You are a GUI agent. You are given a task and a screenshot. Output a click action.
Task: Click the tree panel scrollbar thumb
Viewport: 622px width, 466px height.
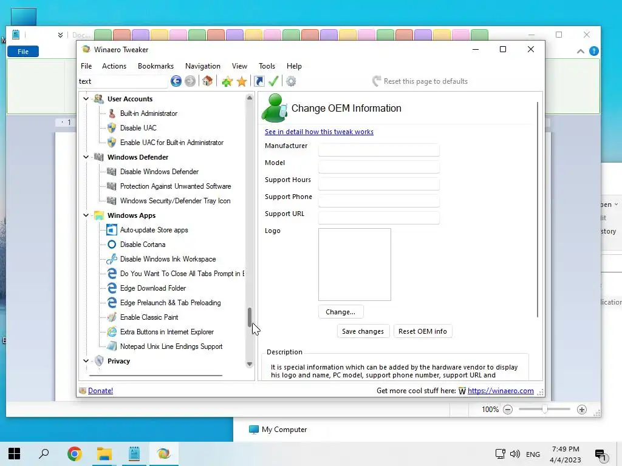point(250,317)
